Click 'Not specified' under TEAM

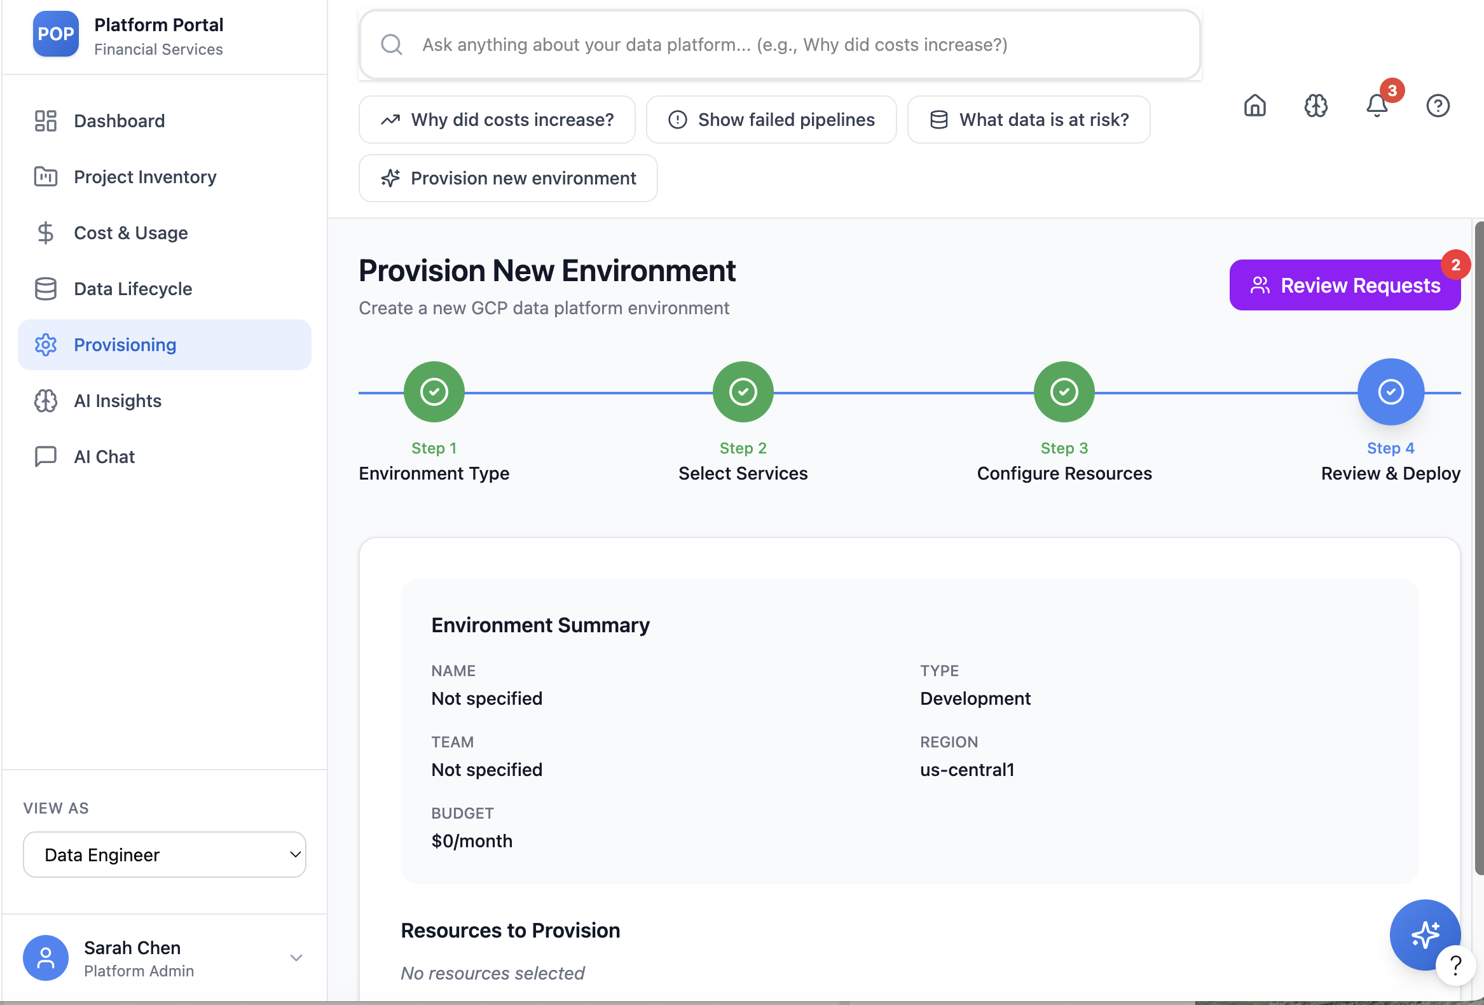click(x=486, y=770)
